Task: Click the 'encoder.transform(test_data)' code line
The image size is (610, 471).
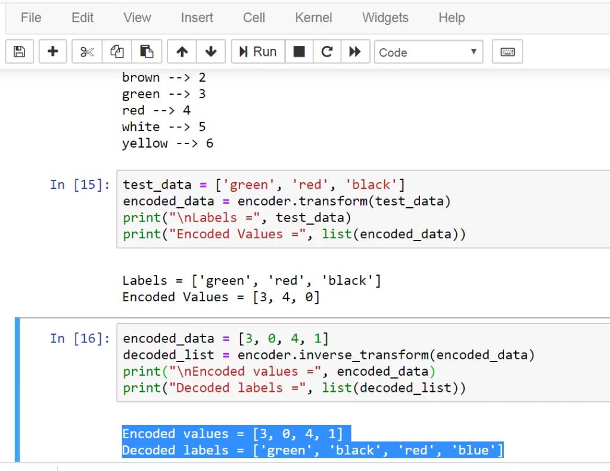Action: pyautogui.click(x=287, y=201)
